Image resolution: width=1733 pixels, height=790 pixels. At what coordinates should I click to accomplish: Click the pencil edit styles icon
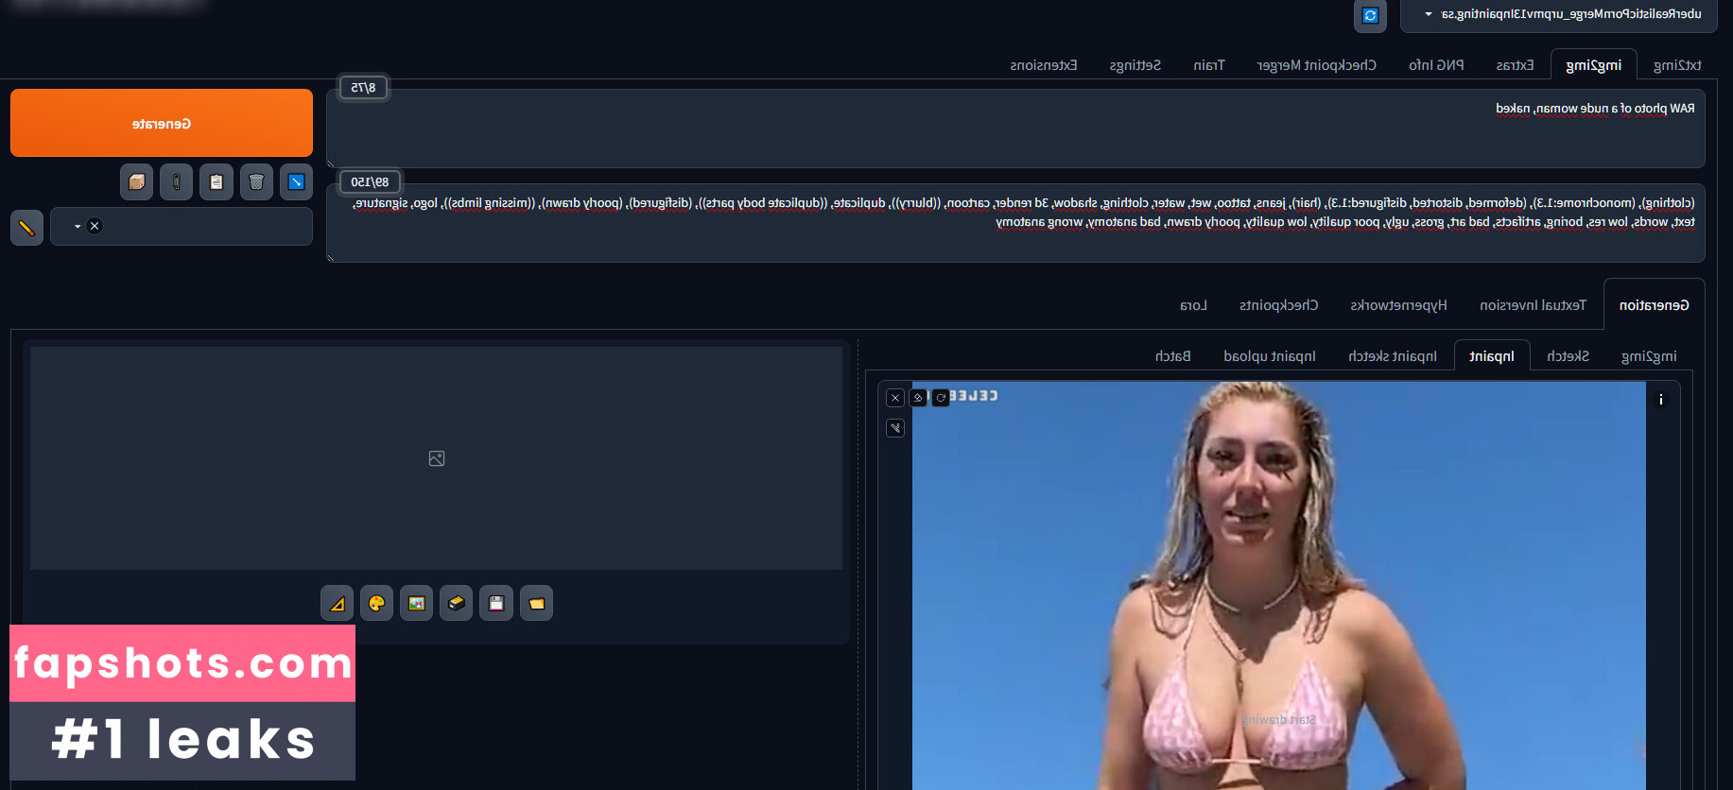coord(26,227)
